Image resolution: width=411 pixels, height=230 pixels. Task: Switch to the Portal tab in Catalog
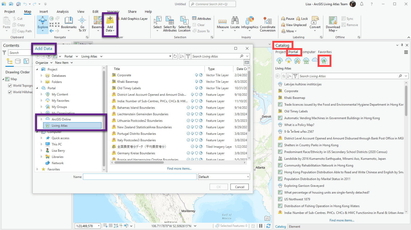pos(293,52)
